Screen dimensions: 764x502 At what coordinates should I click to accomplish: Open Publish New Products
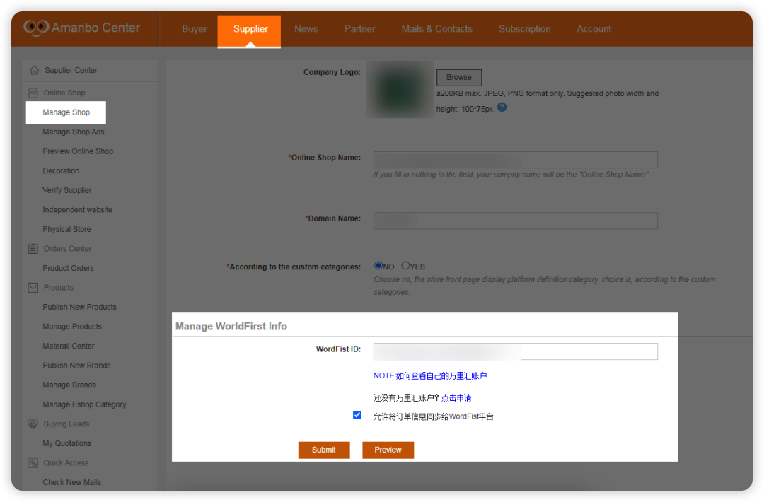coord(79,308)
